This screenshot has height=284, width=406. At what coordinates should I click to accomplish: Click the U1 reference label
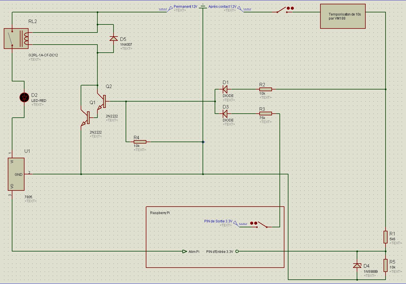pos(27,151)
